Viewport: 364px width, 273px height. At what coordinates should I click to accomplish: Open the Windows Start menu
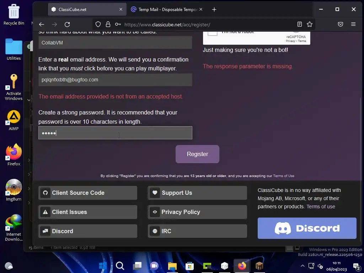click(103, 266)
